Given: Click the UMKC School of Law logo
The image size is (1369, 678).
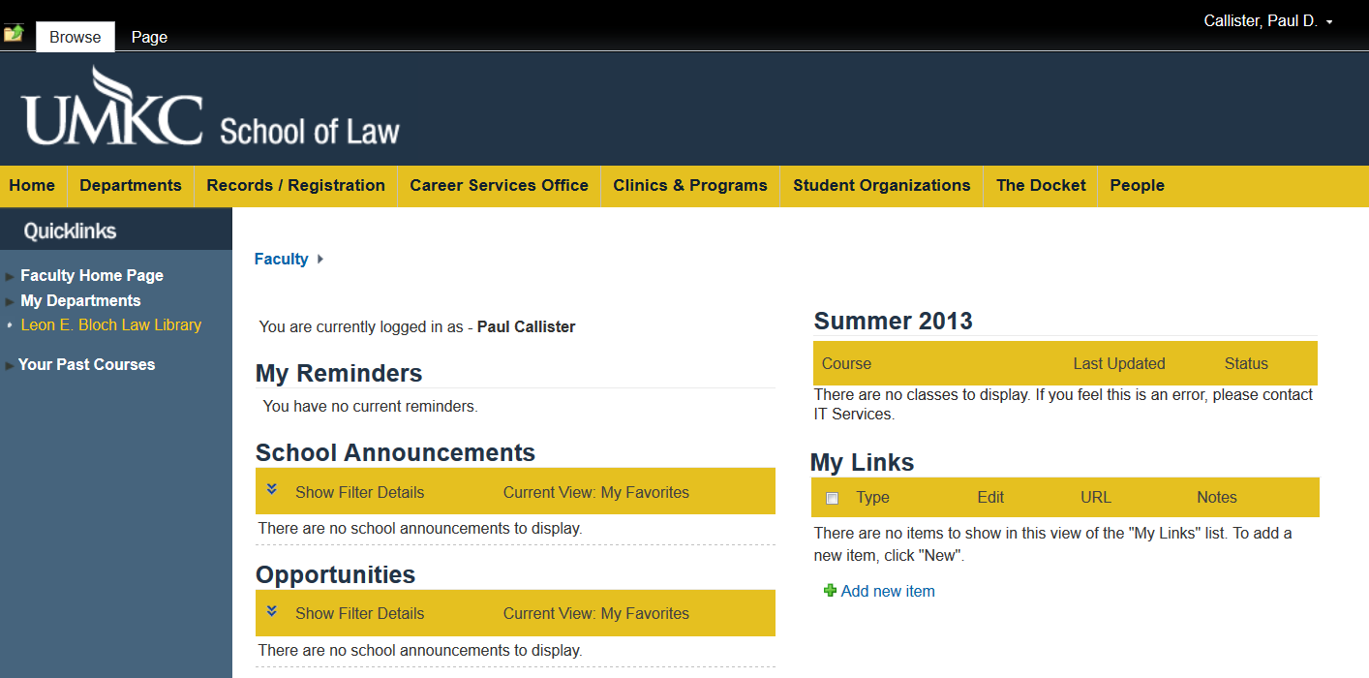Looking at the screenshot, I should click(x=210, y=107).
